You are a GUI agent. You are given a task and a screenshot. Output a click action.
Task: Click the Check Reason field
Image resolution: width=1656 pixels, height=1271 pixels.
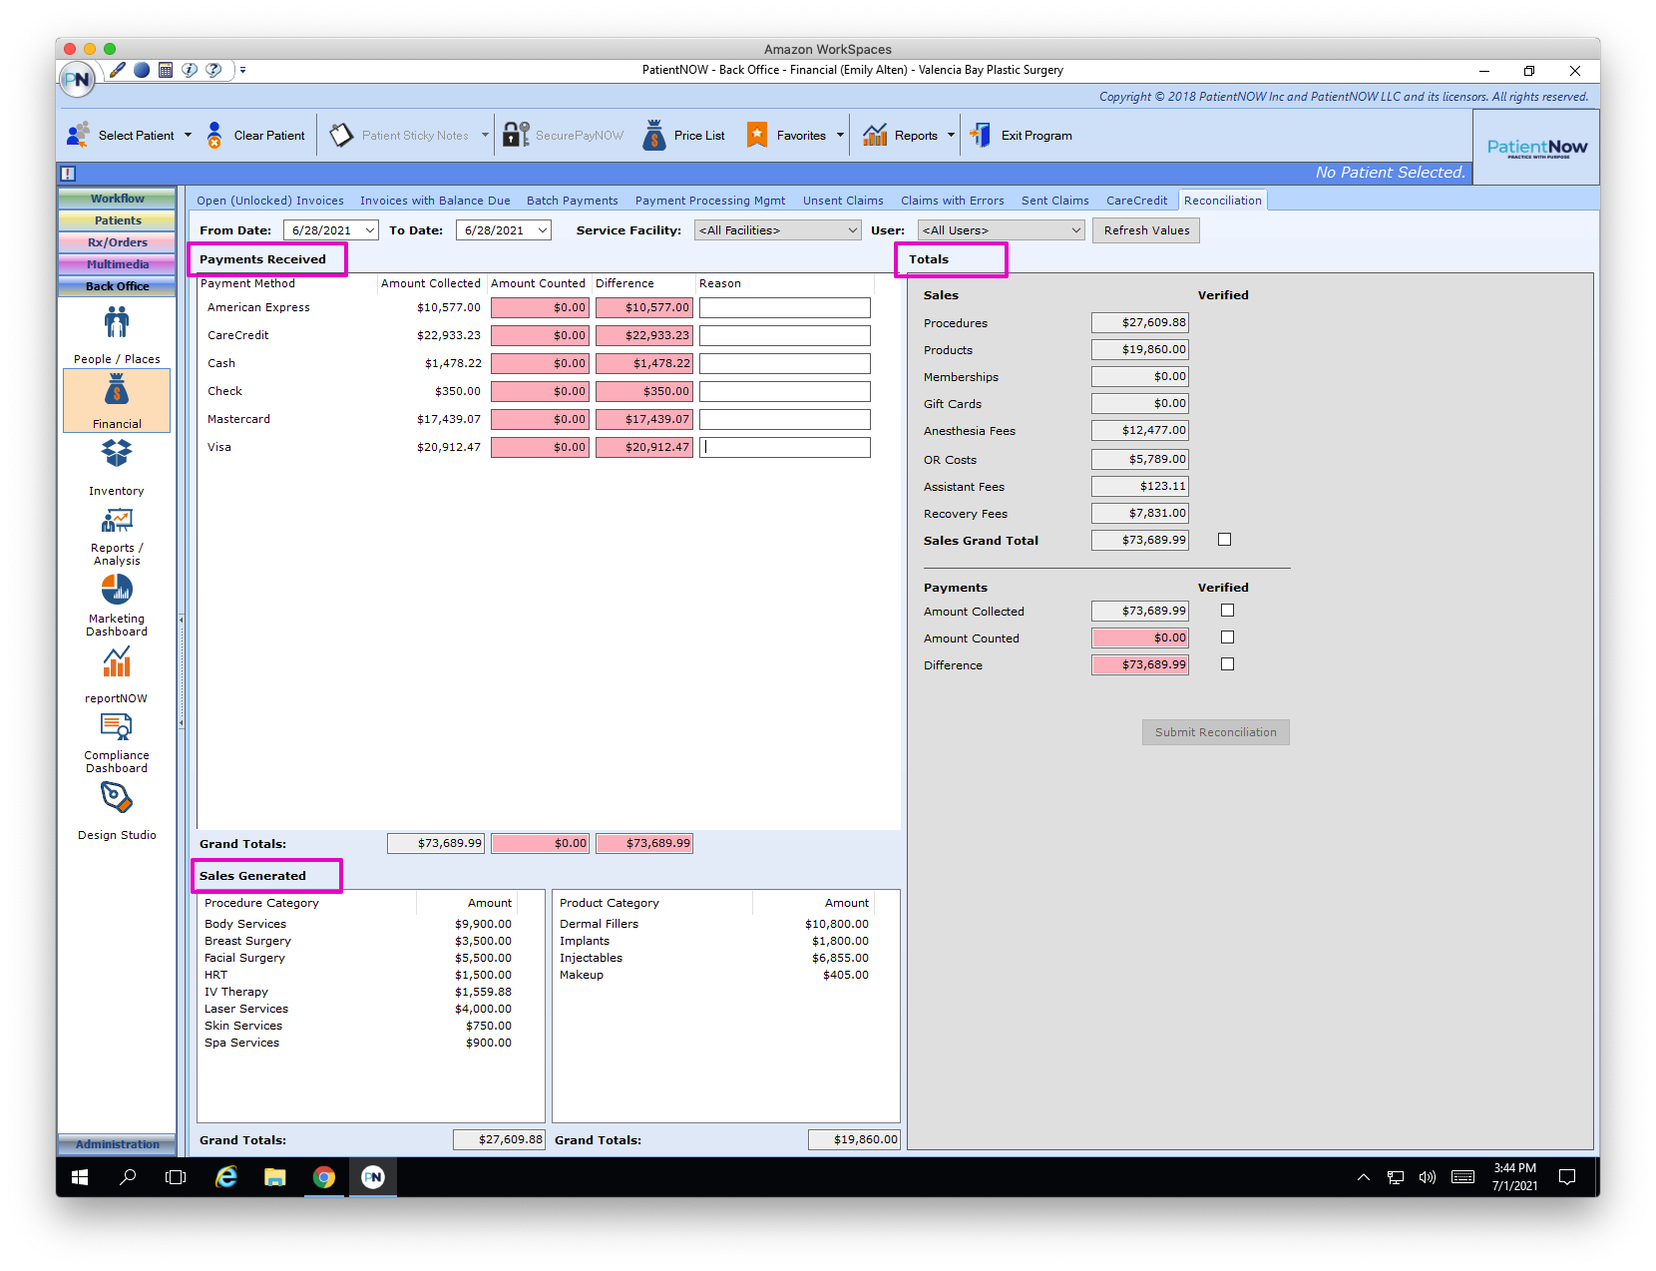tap(785, 391)
